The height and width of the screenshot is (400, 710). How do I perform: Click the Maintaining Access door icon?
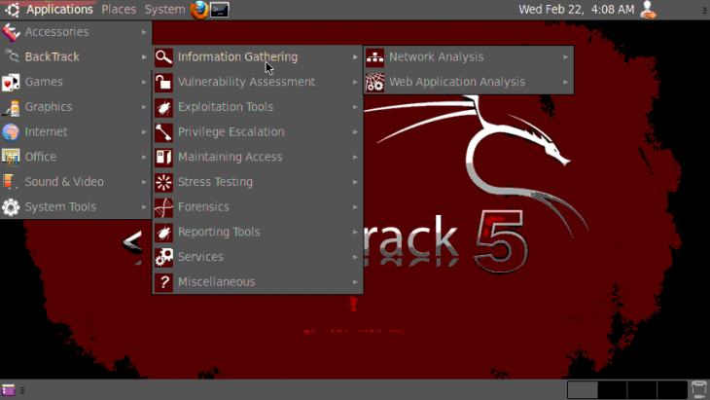(163, 157)
